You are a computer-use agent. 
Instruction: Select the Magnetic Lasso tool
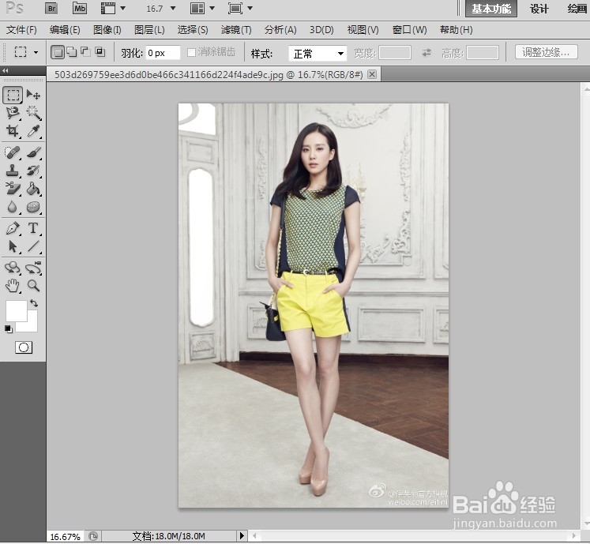[13, 112]
